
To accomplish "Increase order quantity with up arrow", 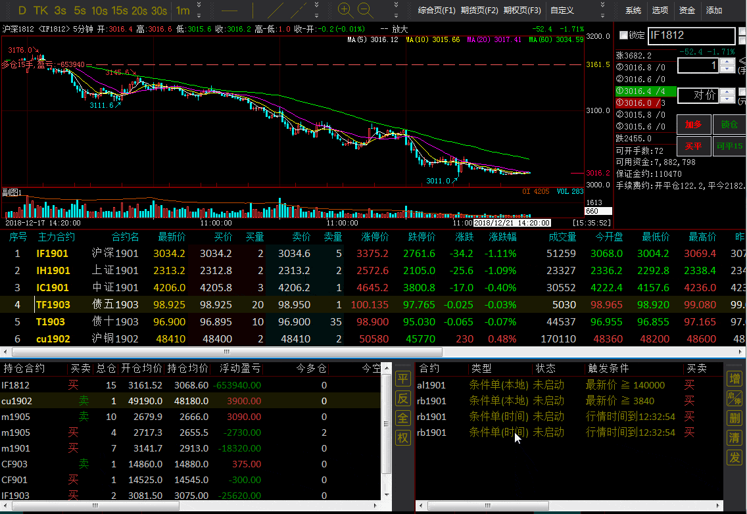I will [x=727, y=62].
